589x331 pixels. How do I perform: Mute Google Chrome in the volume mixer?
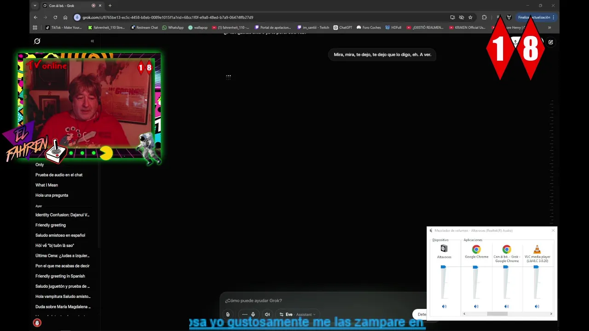coord(476,306)
